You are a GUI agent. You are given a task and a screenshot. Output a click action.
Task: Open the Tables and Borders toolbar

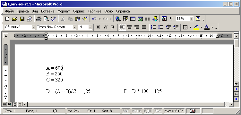[125, 19]
